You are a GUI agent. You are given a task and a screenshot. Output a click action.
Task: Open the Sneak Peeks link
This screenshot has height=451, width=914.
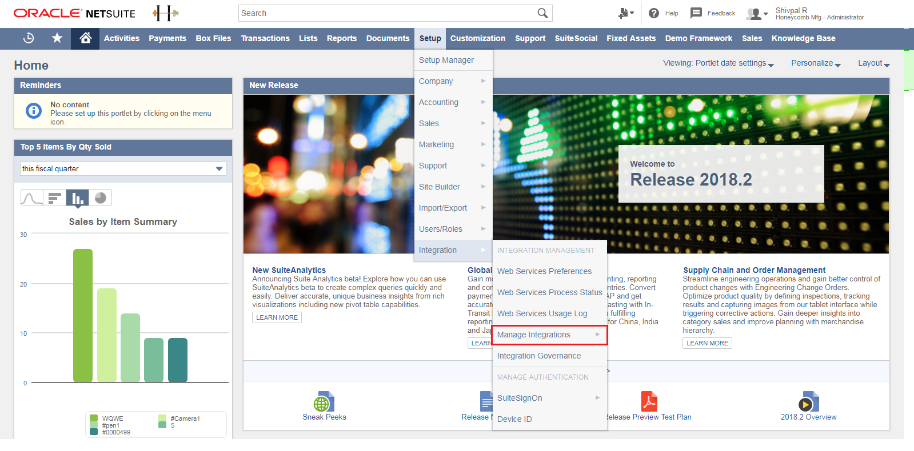click(324, 417)
